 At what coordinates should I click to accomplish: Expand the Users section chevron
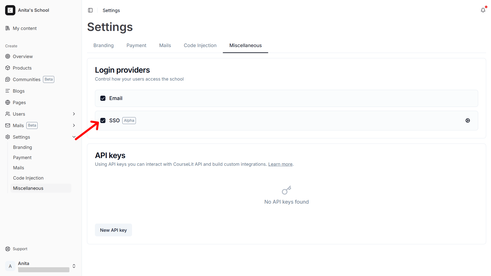point(74,114)
